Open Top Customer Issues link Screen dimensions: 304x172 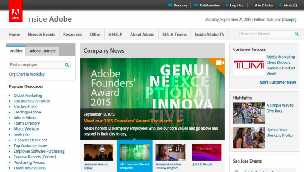click(30, 146)
